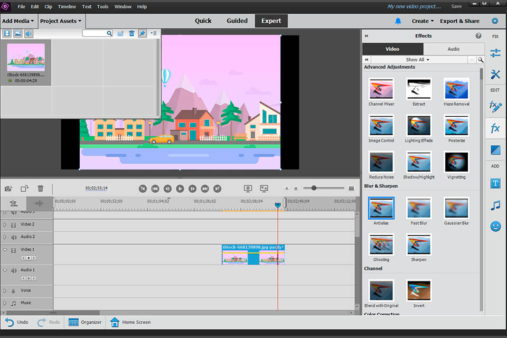The width and height of the screenshot is (507, 338).
Task: Click the trash delete icon above timeline
Action: coord(40,188)
